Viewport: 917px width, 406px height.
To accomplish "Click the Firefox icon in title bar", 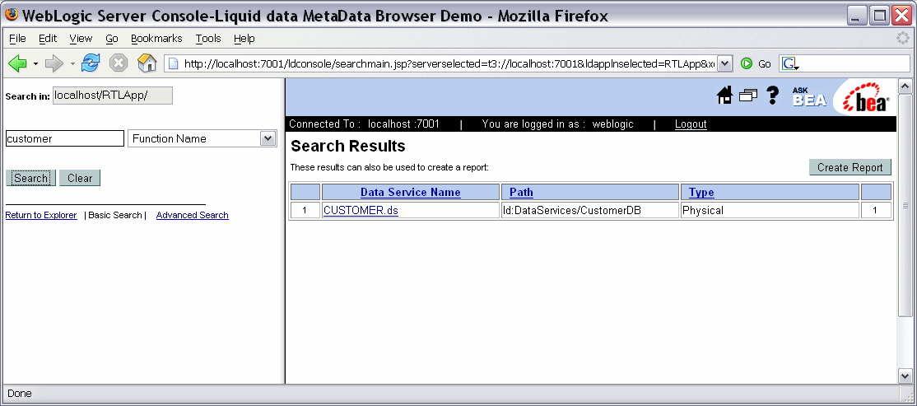I will pyautogui.click(x=12, y=16).
